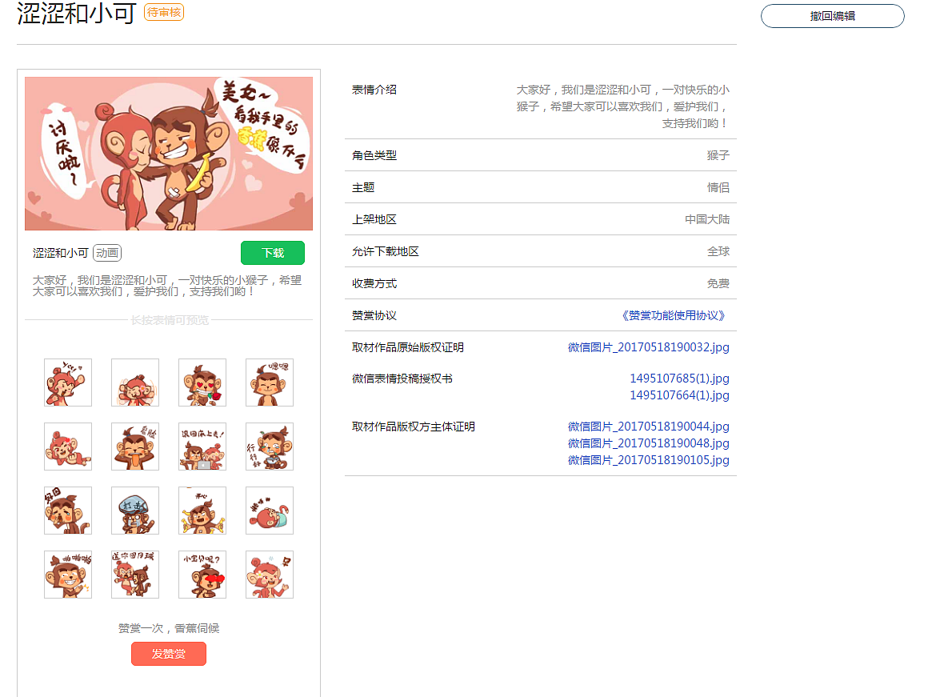Click the tongue-out '鬼脸' monkey sticker

click(135, 447)
